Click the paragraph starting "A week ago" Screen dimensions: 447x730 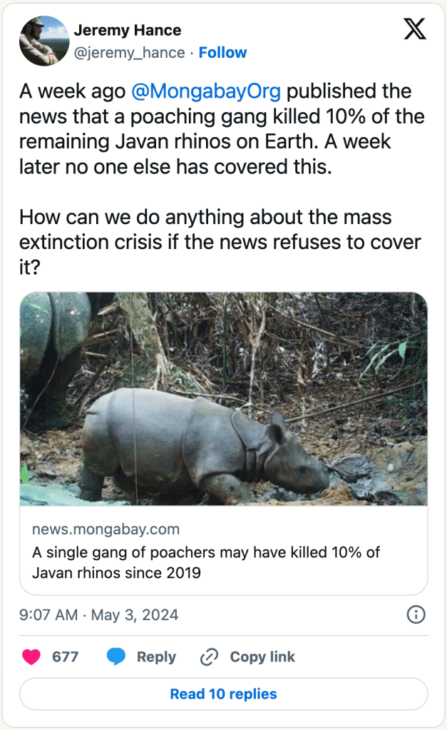pos(222,128)
